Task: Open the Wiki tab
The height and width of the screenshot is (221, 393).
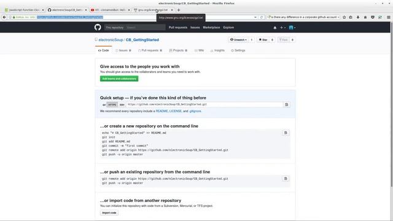Action: (199, 50)
